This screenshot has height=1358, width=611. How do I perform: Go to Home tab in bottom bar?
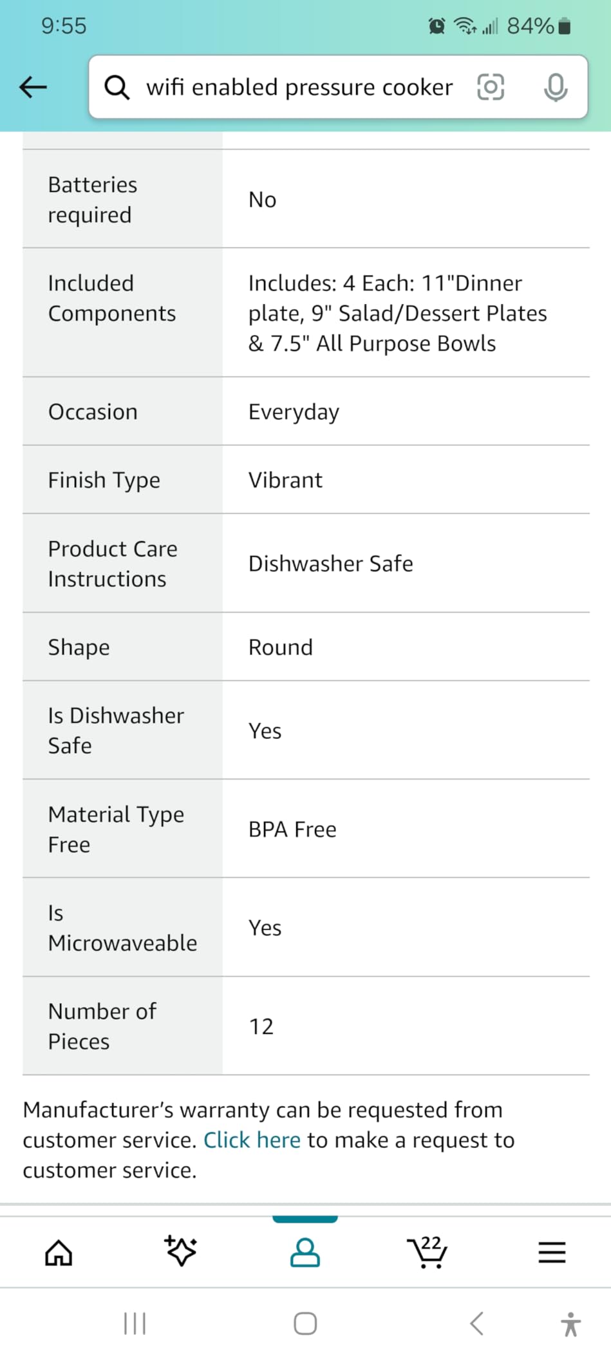coord(59,1252)
